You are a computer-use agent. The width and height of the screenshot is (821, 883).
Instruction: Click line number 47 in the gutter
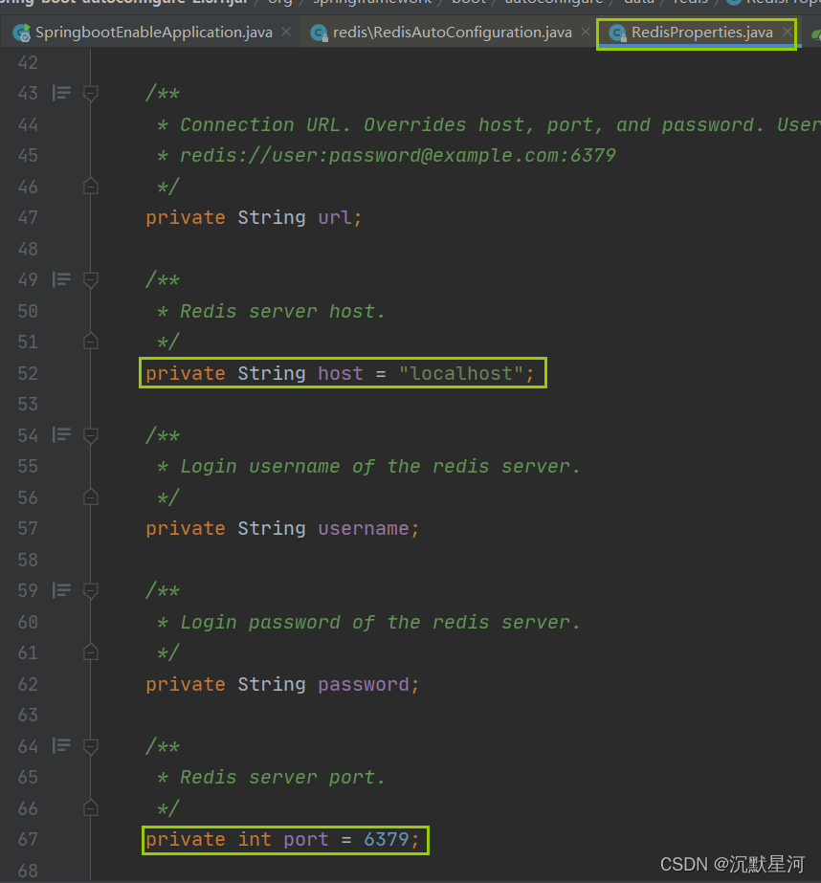click(x=28, y=217)
